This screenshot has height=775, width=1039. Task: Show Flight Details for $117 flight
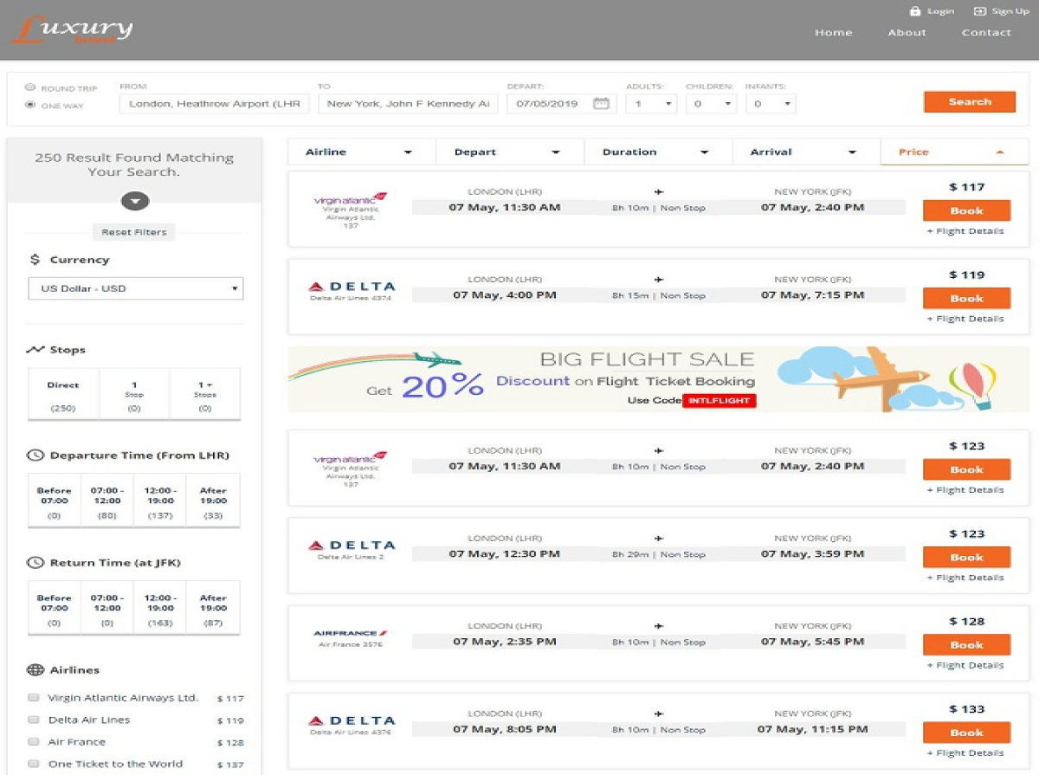coord(965,231)
